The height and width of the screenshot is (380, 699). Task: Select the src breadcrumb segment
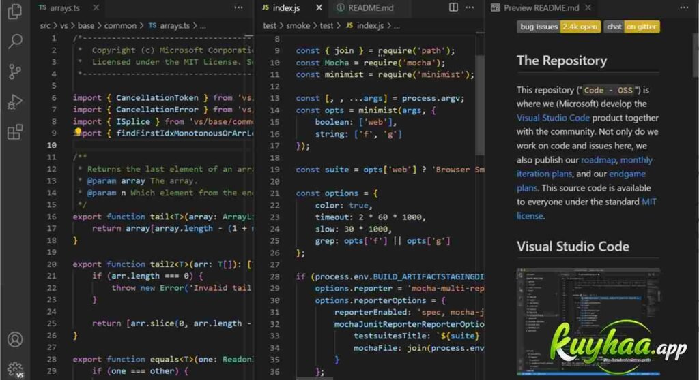click(x=45, y=26)
